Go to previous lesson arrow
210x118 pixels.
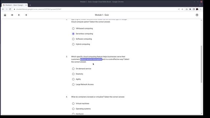[19, 15]
